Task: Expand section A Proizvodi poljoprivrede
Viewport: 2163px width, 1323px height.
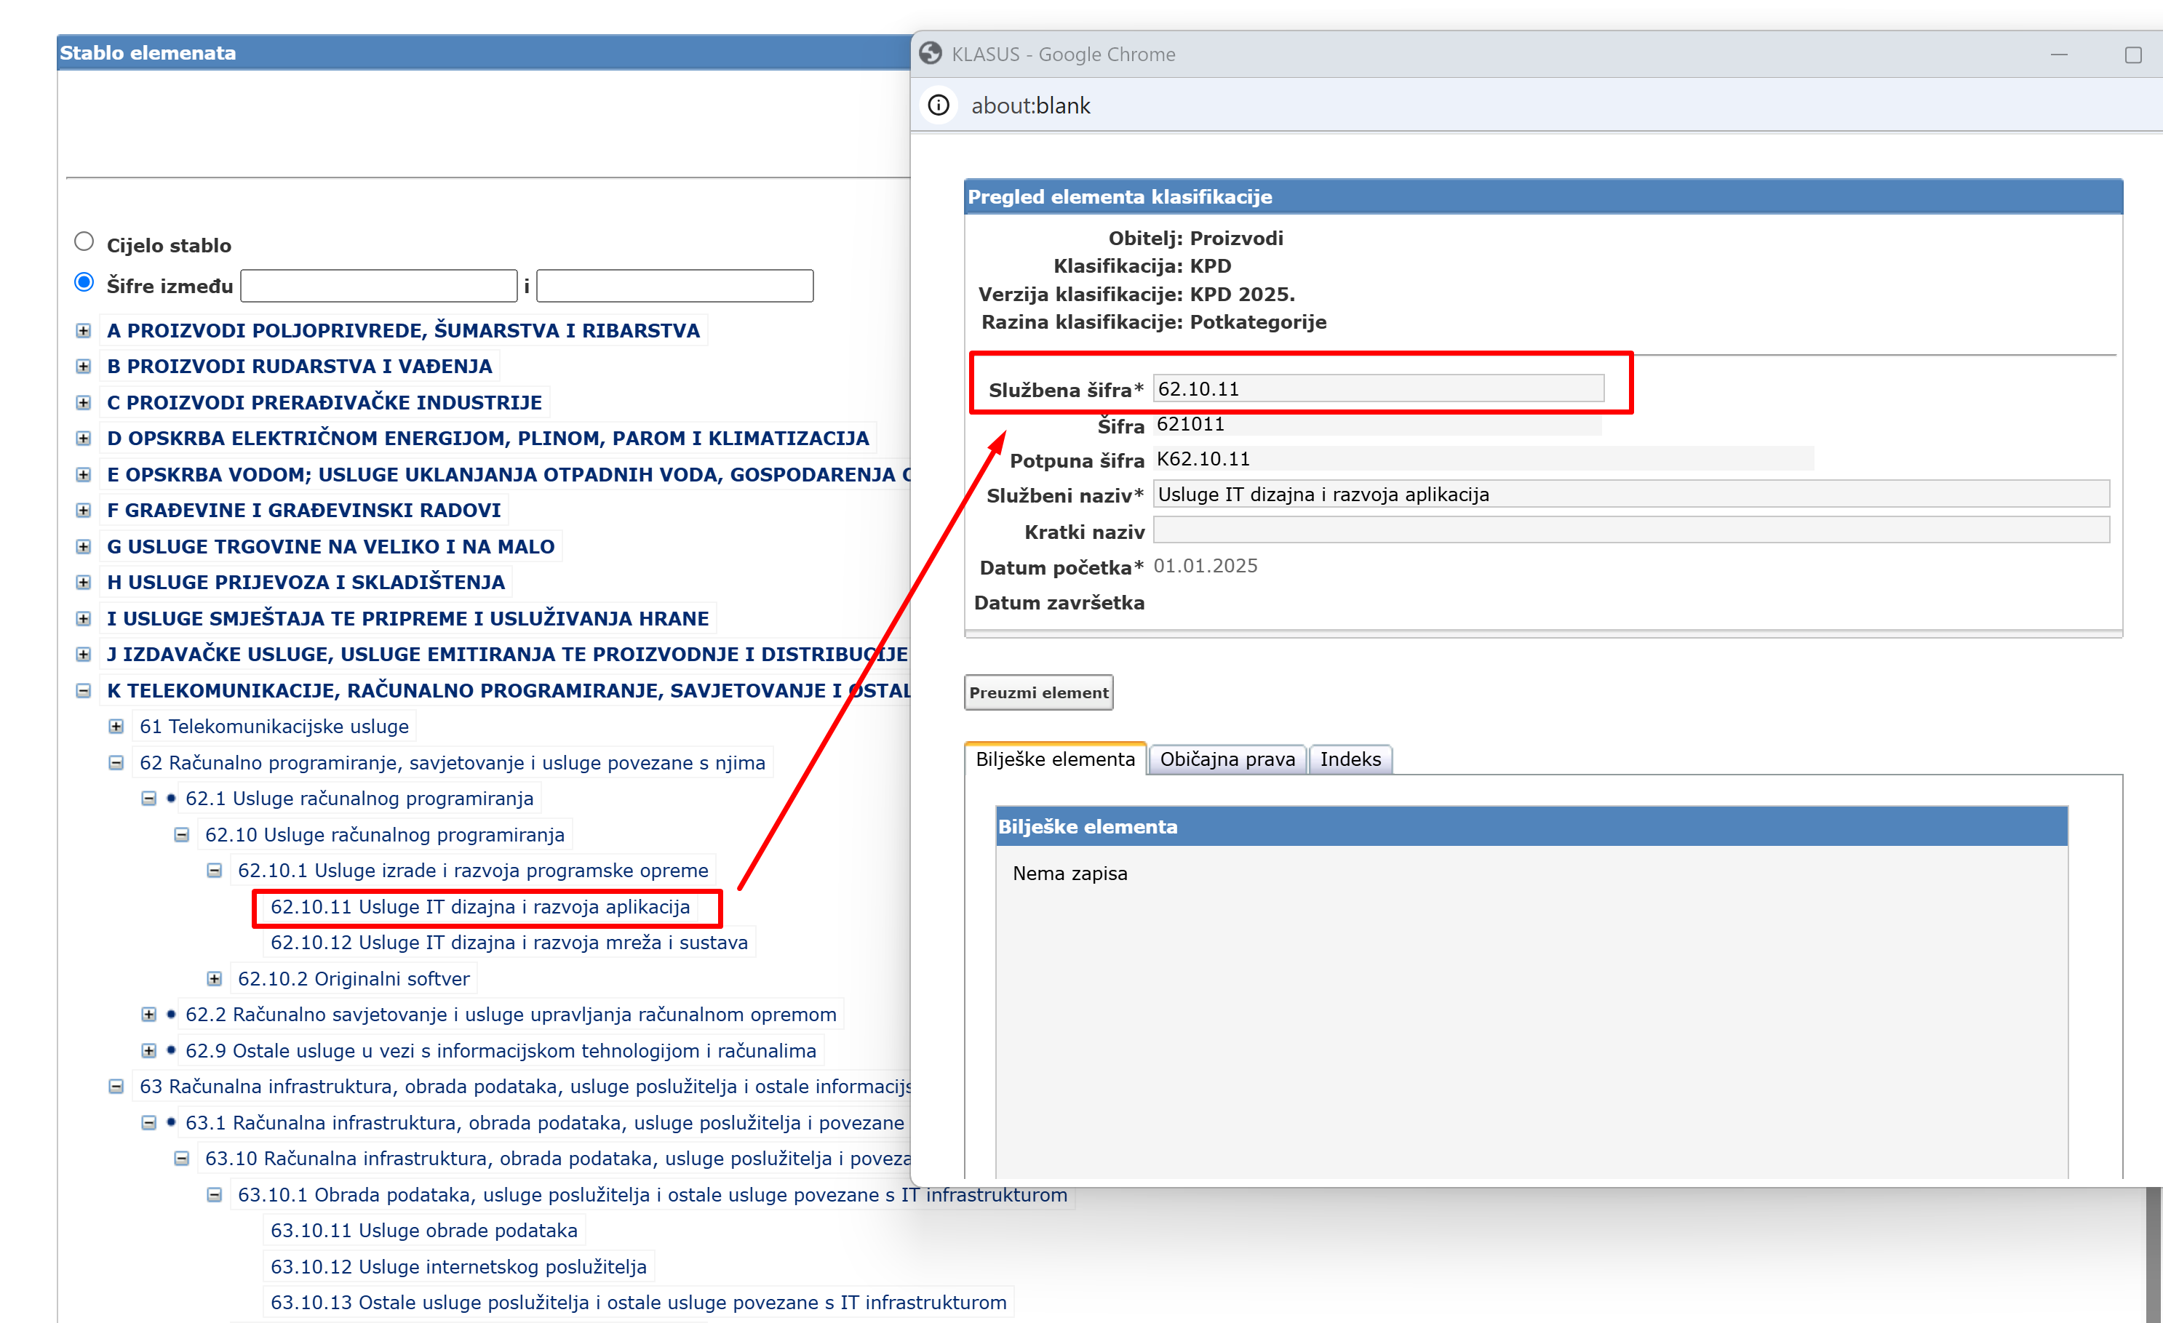Action: [84, 331]
